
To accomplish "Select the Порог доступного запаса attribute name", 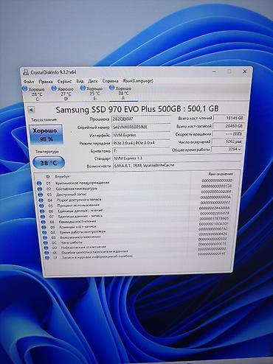I will click(x=79, y=200).
